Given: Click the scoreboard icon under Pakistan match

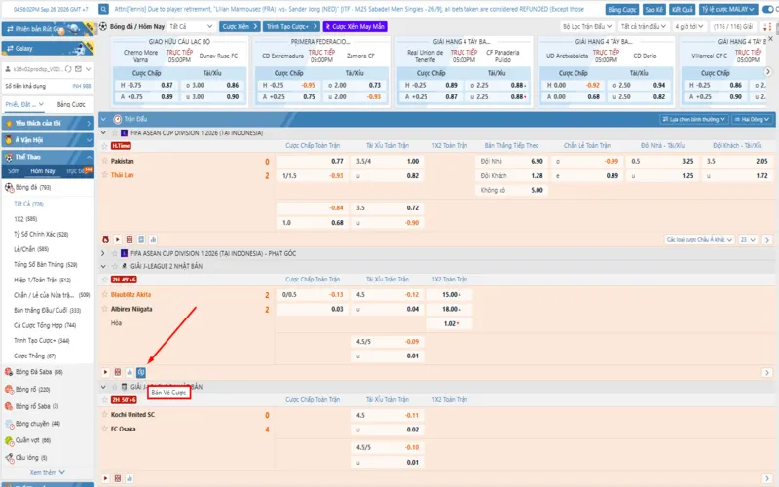Looking at the screenshot, I should click(130, 240).
